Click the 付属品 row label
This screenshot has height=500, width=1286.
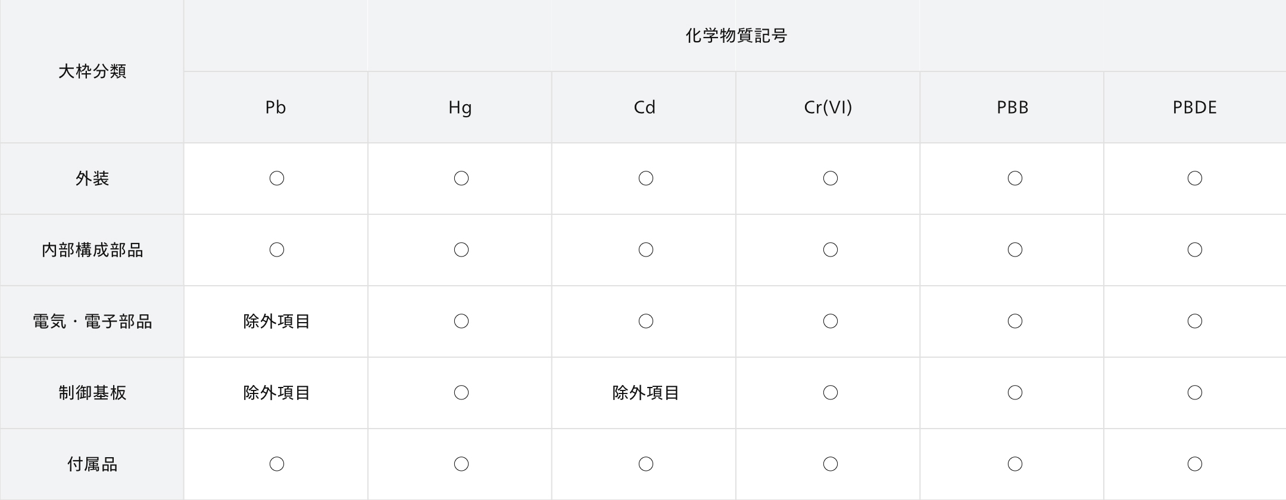click(x=92, y=464)
